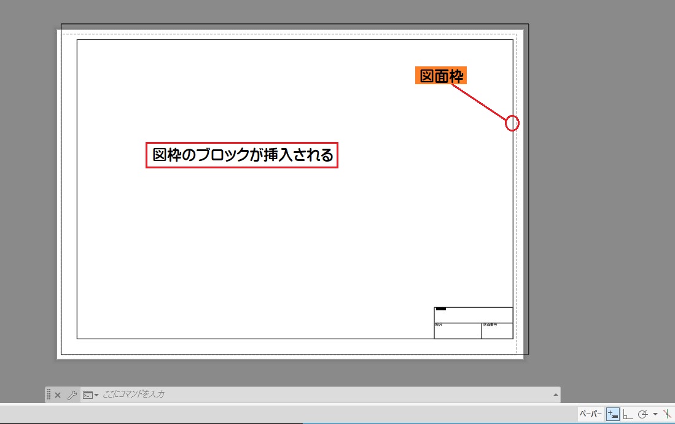Select the title block in drawing
675x424 pixels.
point(473,323)
